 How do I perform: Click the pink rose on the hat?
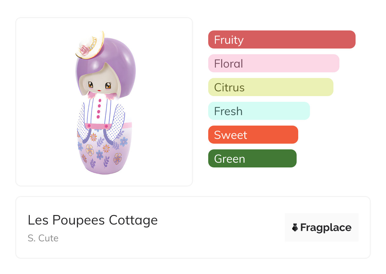point(85,49)
